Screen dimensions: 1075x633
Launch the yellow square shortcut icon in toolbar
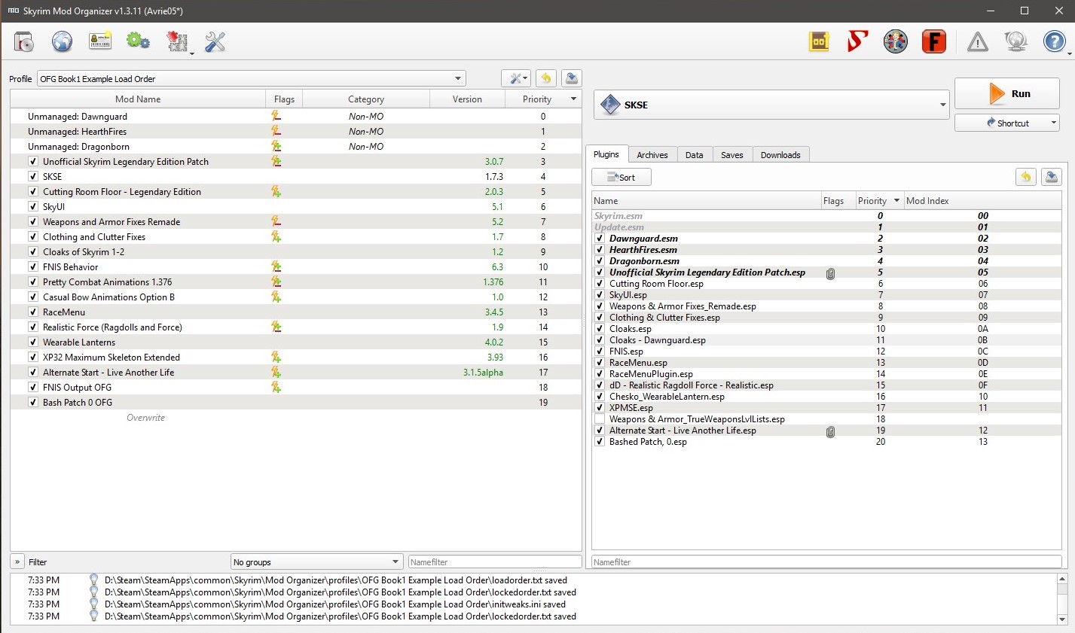coord(819,41)
